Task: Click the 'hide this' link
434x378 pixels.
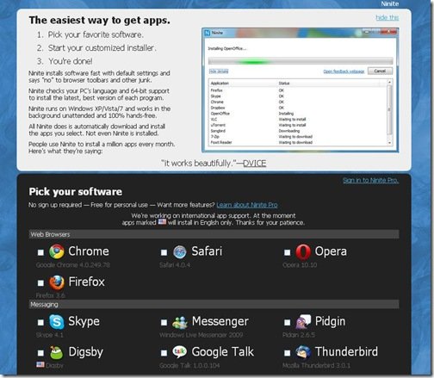Action: [387, 17]
